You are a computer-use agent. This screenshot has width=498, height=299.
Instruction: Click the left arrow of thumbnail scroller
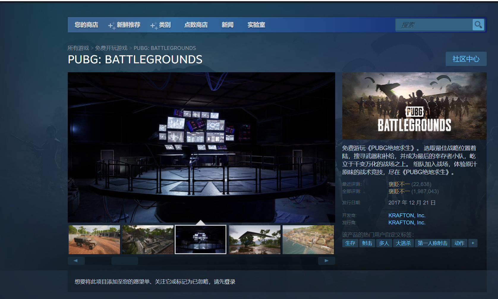[76, 261]
